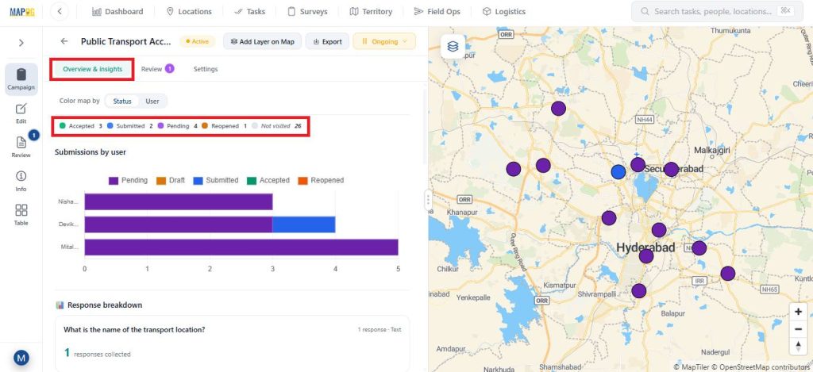This screenshot has width=813, height=372.
Task: Open the Tasks menu
Action: 249,11
